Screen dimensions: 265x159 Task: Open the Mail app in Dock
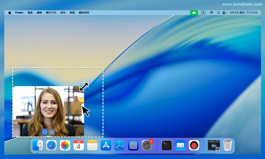coord(180,145)
